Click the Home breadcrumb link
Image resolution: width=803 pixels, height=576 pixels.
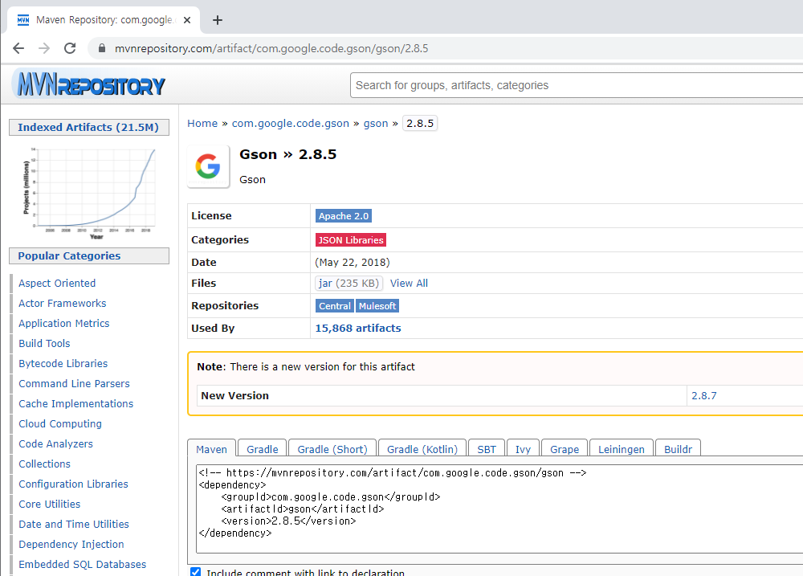(x=202, y=124)
